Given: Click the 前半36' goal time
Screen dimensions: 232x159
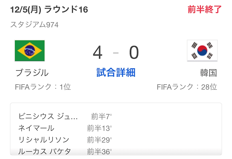Looking at the screenshot, I should 99,151.
